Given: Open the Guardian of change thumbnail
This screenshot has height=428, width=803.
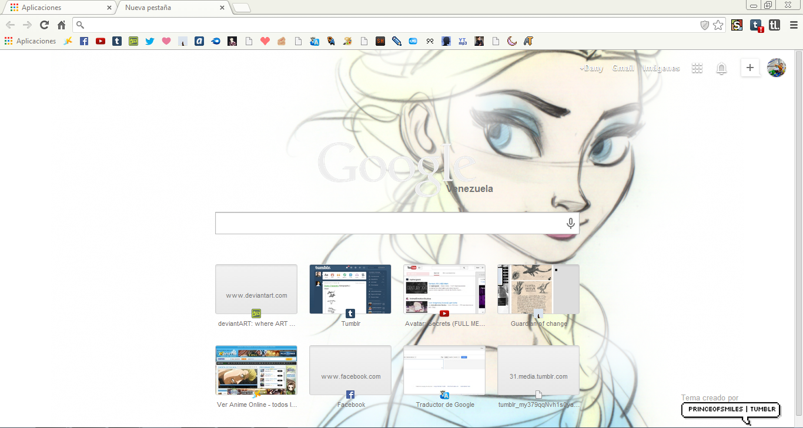Looking at the screenshot, I should click(x=538, y=289).
